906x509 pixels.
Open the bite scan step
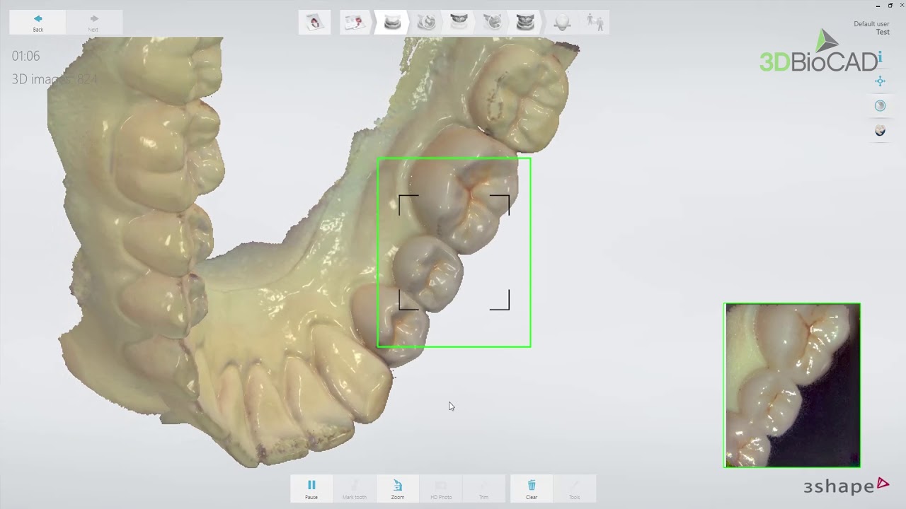tap(525, 23)
